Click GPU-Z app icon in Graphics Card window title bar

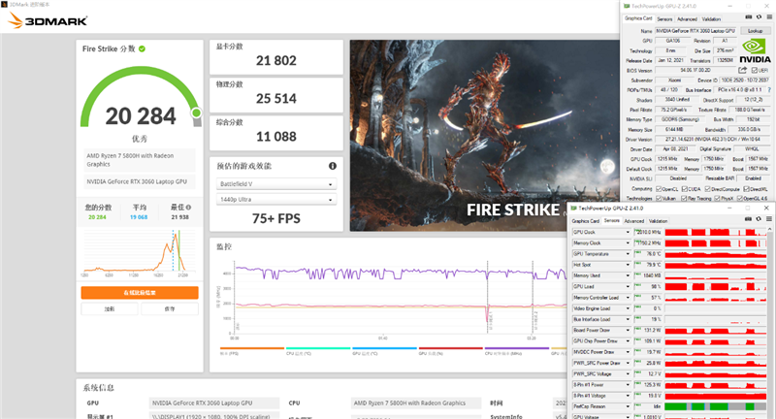[x=627, y=6]
